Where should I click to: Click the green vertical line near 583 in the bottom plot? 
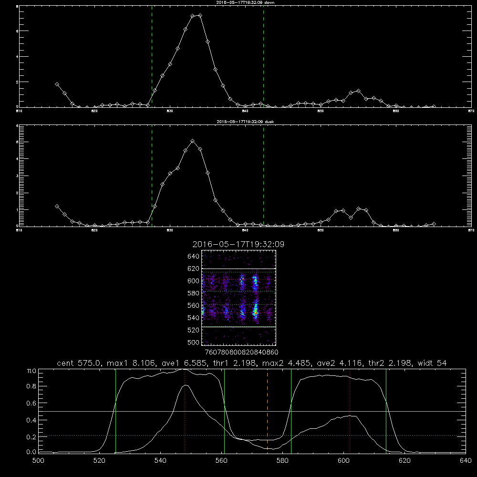point(291,411)
